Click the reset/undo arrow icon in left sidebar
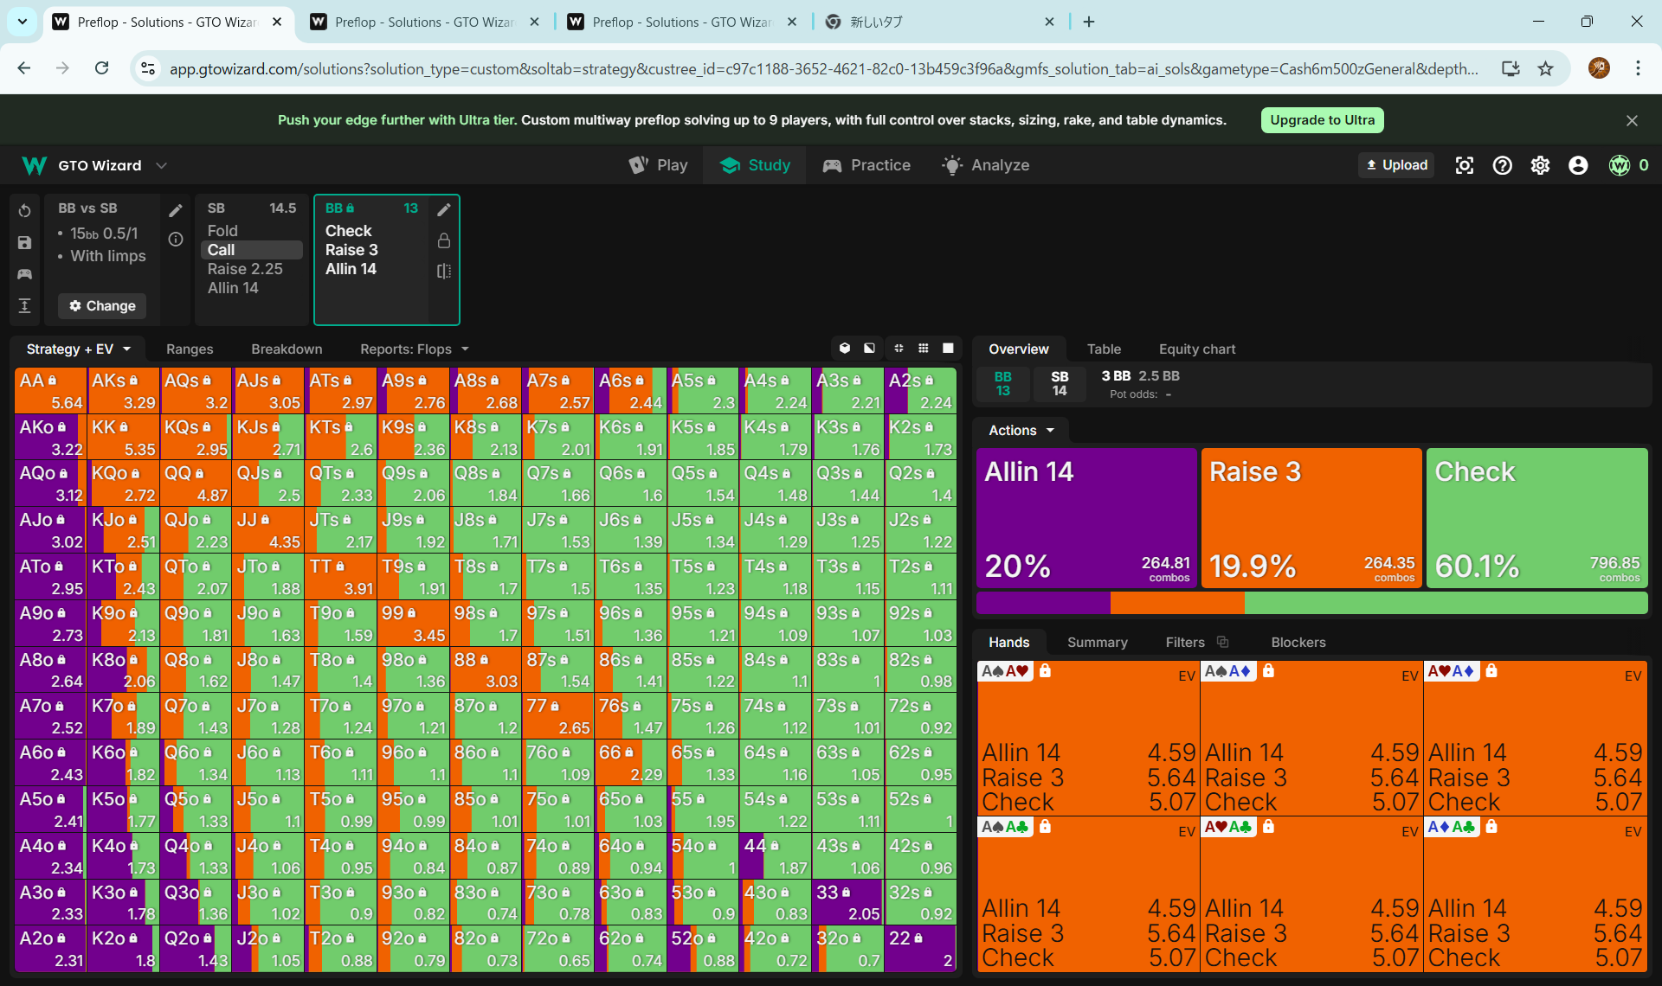Image resolution: width=1662 pixels, height=986 pixels. click(24, 211)
